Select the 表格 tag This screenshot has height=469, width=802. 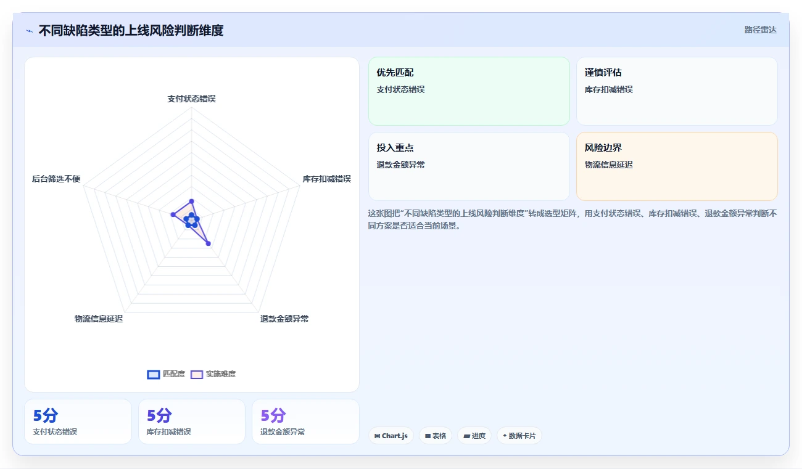(x=436, y=436)
